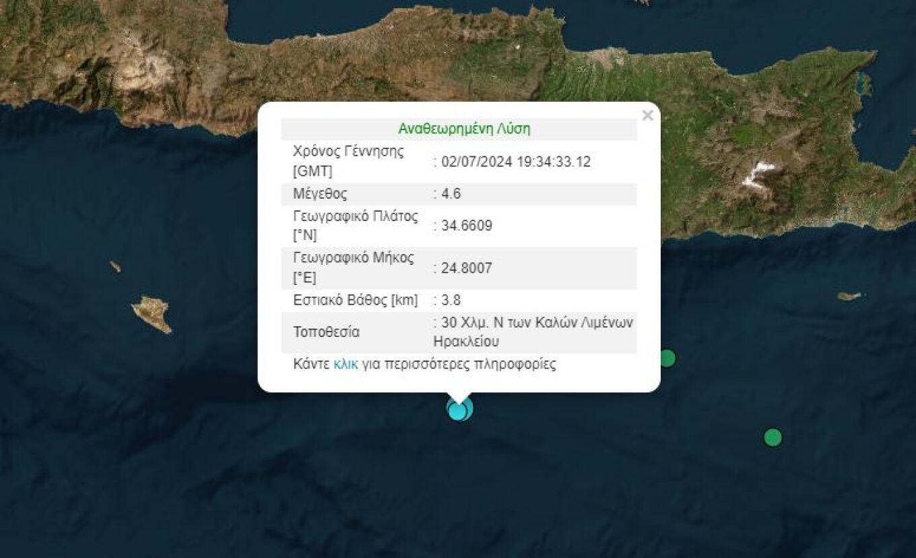This screenshot has width=916, height=558.
Task: Click the 'Αναθεωρημένη Λύση' popup header
Action: (x=464, y=129)
